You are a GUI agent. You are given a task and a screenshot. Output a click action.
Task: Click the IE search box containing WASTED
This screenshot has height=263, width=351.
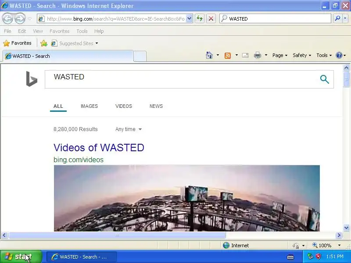275,19
